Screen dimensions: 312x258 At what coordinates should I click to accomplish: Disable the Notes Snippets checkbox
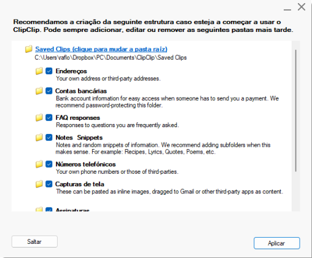(49, 138)
